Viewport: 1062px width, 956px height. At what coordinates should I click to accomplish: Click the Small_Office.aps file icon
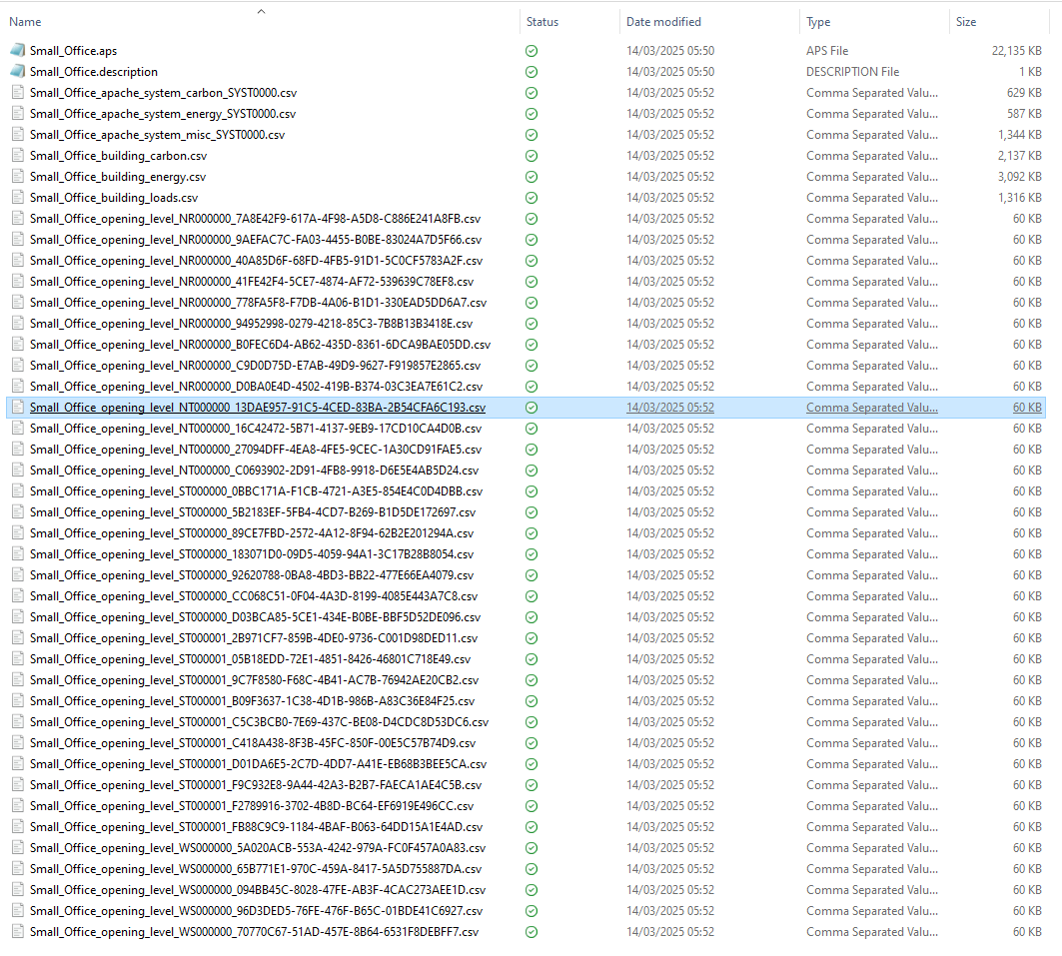17,50
